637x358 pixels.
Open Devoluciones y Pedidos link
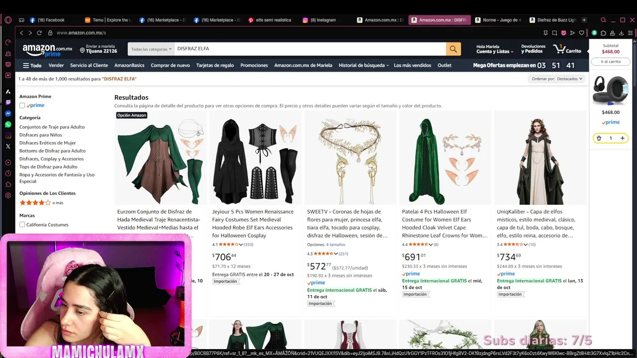click(533, 49)
